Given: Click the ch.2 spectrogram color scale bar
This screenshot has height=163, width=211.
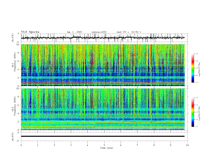Looking at the screenshot, I should [193, 112].
